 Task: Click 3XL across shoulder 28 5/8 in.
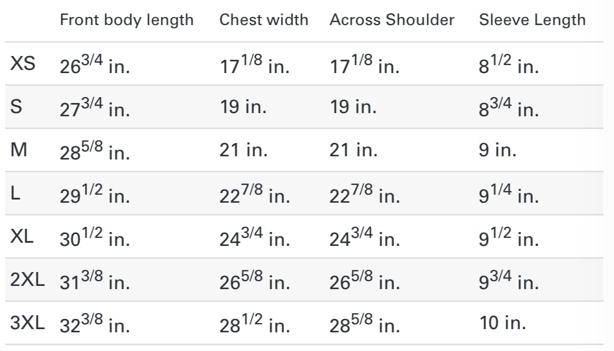point(365,324)
